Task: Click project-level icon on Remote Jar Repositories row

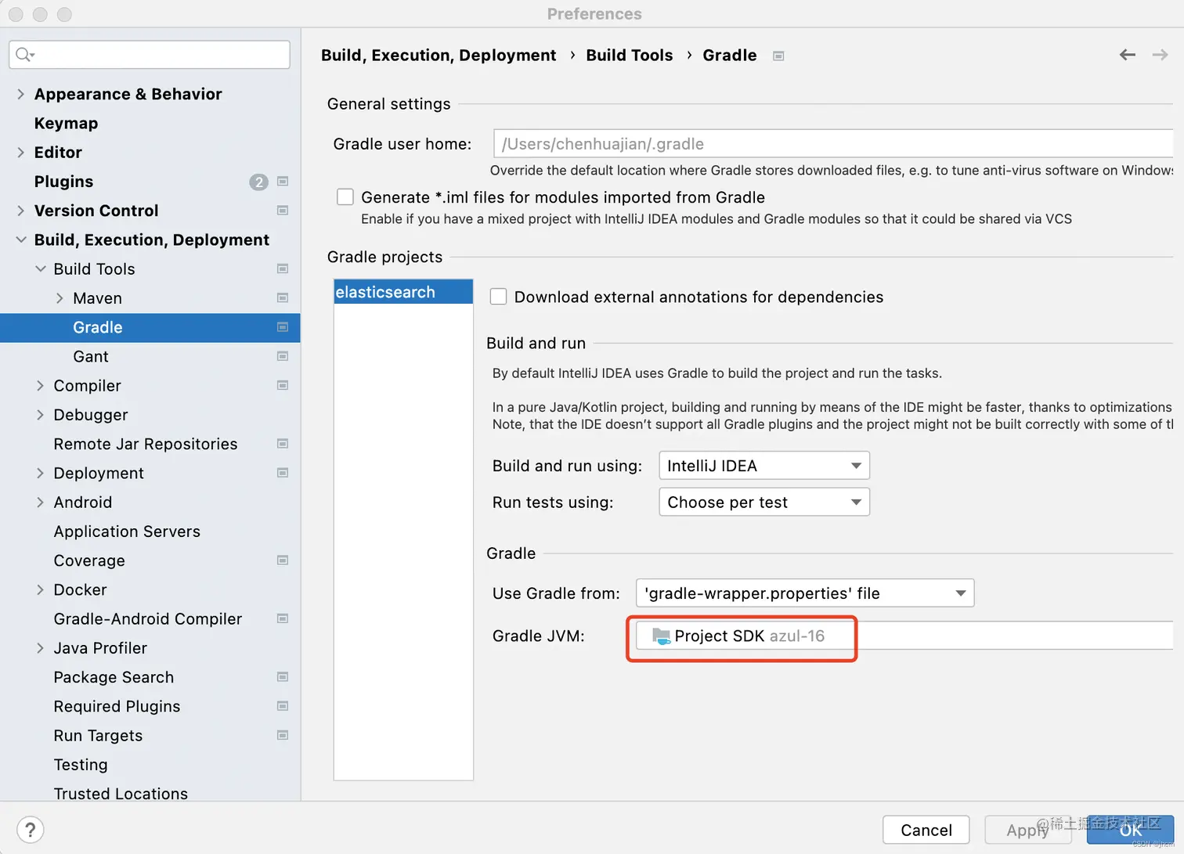Action: pyautogui.click(x=283, y=444)
